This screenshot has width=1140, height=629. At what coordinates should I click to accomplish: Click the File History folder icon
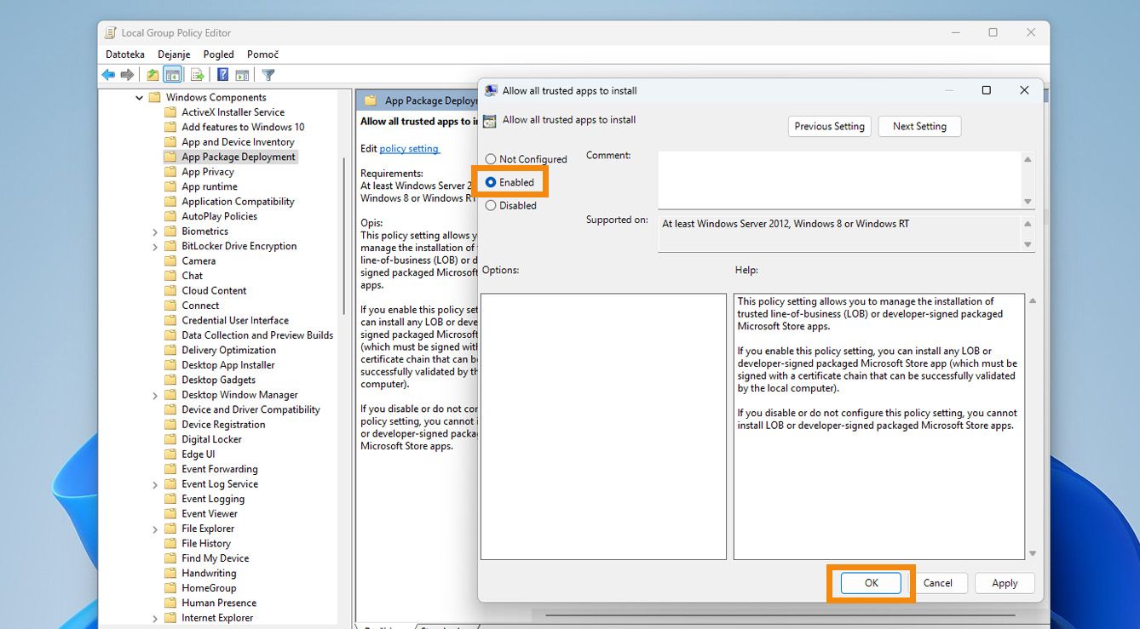point(170,544)
